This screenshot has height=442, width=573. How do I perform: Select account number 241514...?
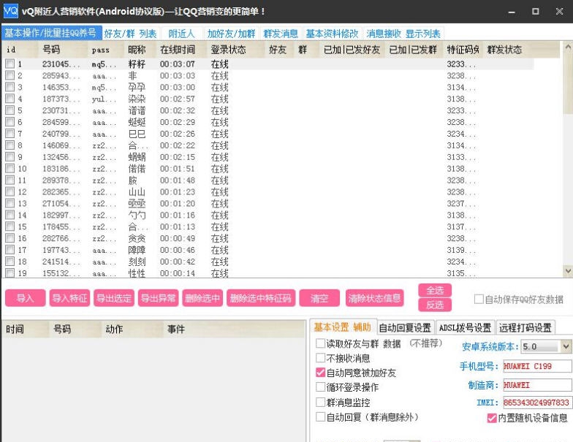61,262
